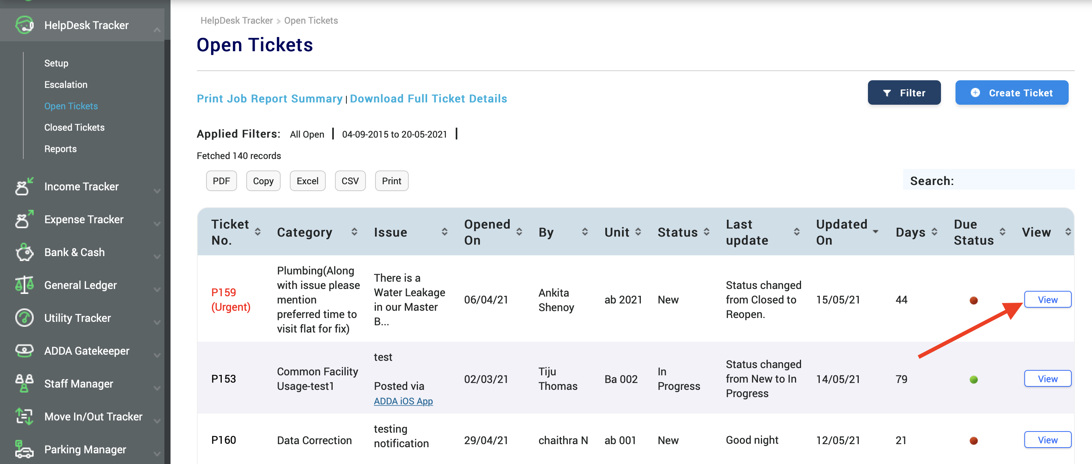Click the Utility Tracker gauge icon
1092x464 pixels.
[x=24, y=318]
